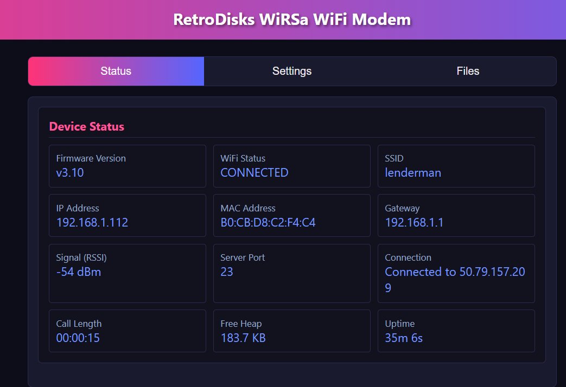Select call length value 00:00:15

[78, 338]
